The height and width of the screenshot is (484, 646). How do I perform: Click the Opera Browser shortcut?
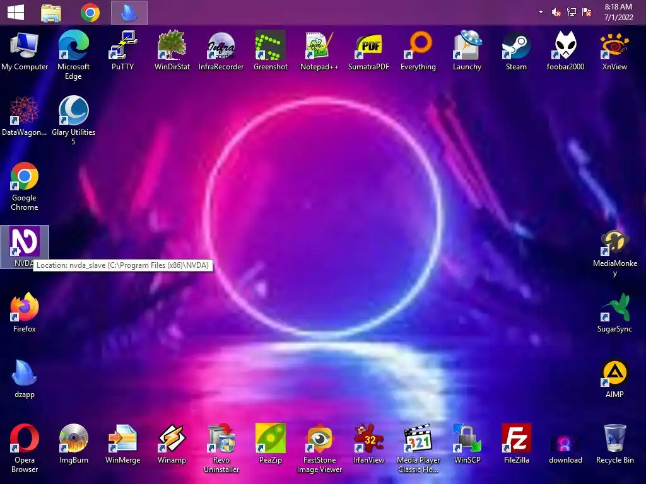coord(25,448)
